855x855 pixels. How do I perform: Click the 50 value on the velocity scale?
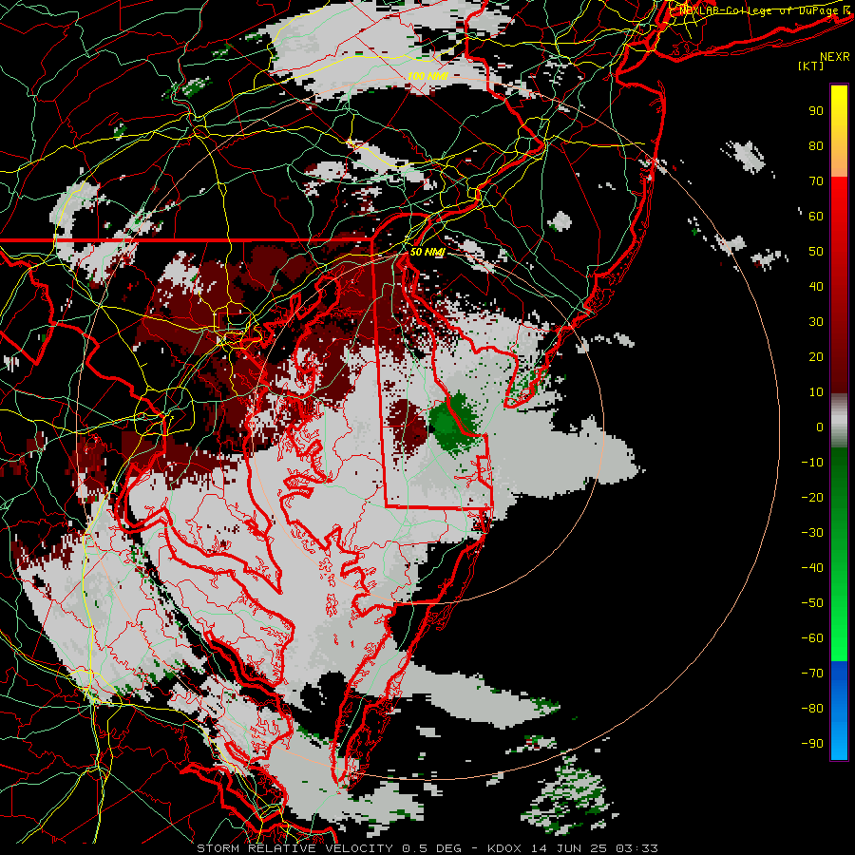[x=816, y=252]
